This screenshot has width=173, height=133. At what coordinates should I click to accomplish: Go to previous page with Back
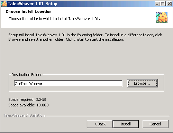coord(100,124)
